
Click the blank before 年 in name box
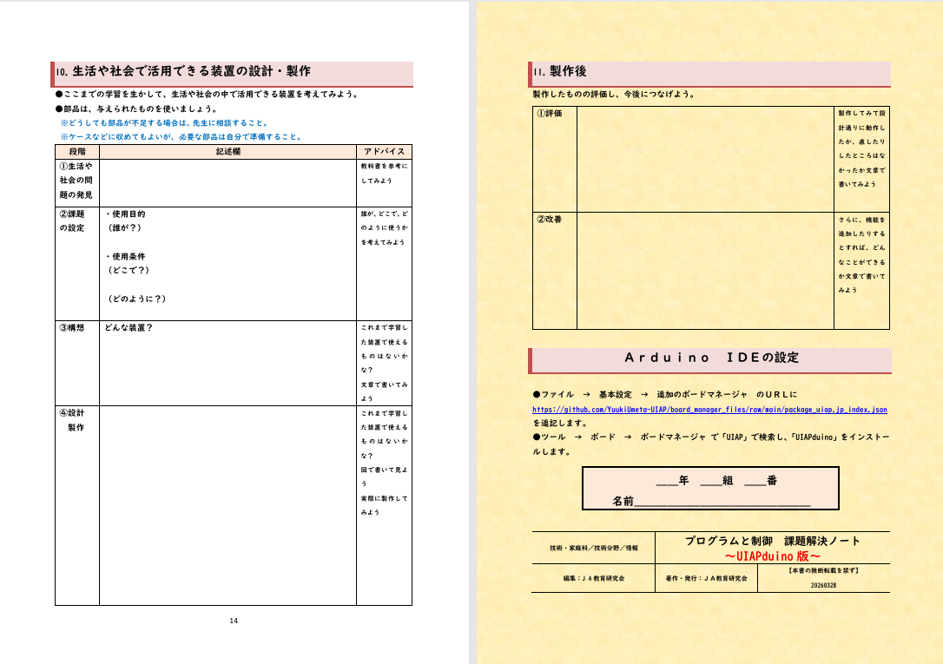(666, 480)
